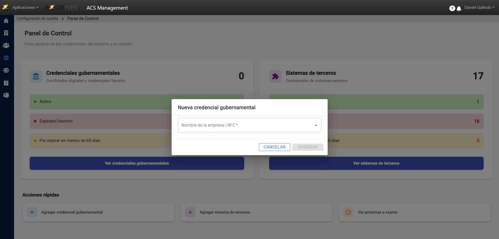Select the handshake icon in sidebar
Image resolution: width=499 pixels, height=239 pixels.
[6, 95]
